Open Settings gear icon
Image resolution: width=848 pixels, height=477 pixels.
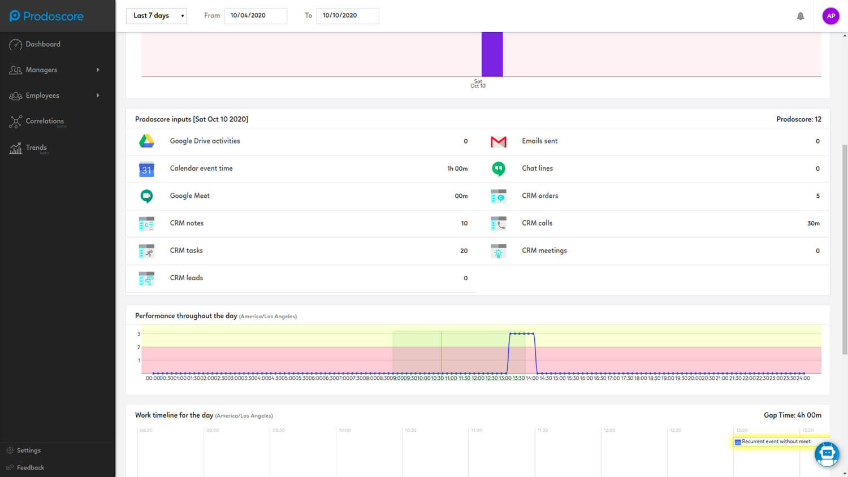(10, 450)
